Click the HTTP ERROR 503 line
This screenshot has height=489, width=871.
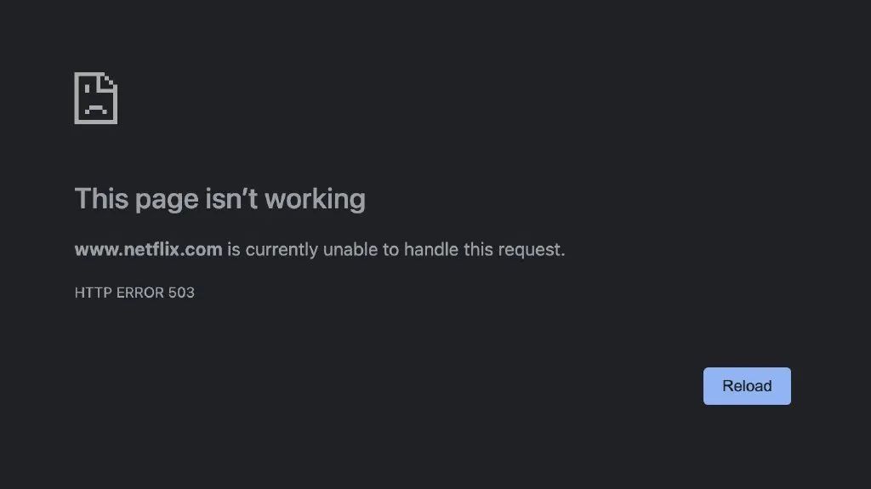click(x=134, y=293)
